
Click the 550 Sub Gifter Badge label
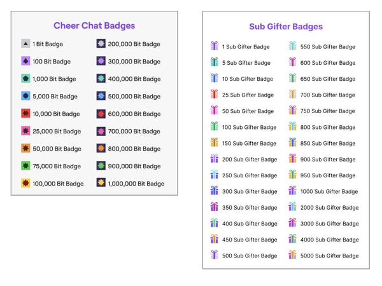click(x=328, y=47)
